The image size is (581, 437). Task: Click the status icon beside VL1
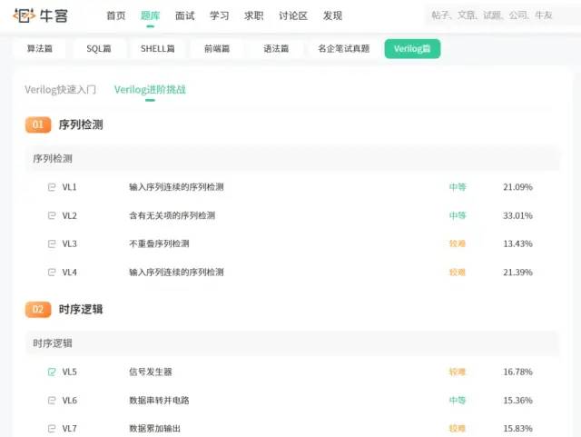(52, 187)
